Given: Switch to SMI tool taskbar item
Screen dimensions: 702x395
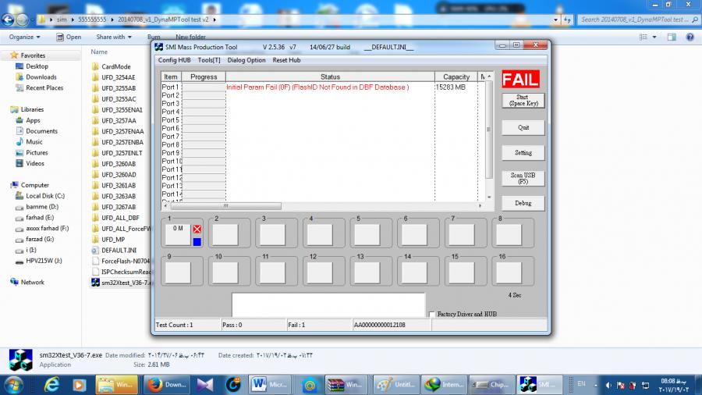Looking at the screenshot, I should [x=540, y=384].
